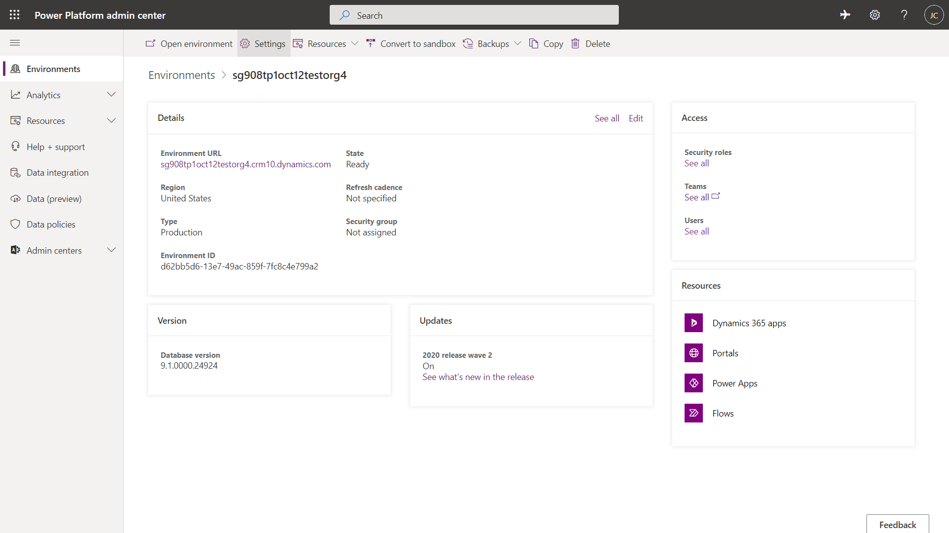Open the JC account avatar
Image resolution: width=949 pixels, height=533 pixels.
(x=934, y=15)
